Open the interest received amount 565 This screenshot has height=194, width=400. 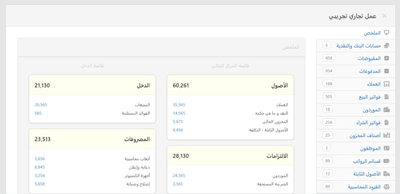[x=38, y=113]
